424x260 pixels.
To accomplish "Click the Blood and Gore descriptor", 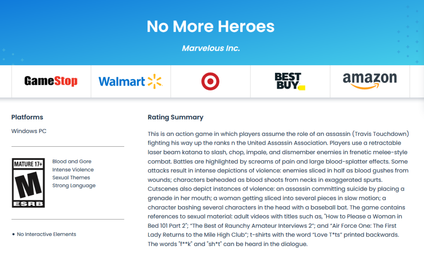I will pos(72,162).
